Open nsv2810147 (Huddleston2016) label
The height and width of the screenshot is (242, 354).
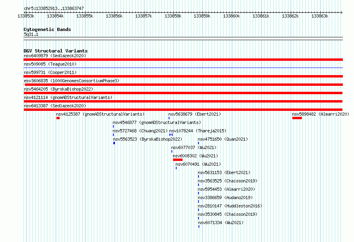click(230, 206)
